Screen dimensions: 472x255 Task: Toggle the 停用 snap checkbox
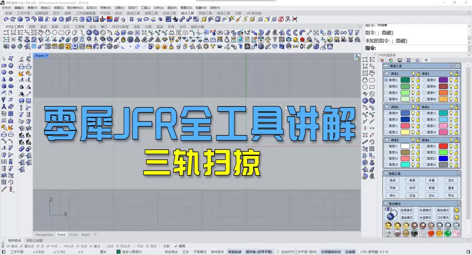click(176, 246)
